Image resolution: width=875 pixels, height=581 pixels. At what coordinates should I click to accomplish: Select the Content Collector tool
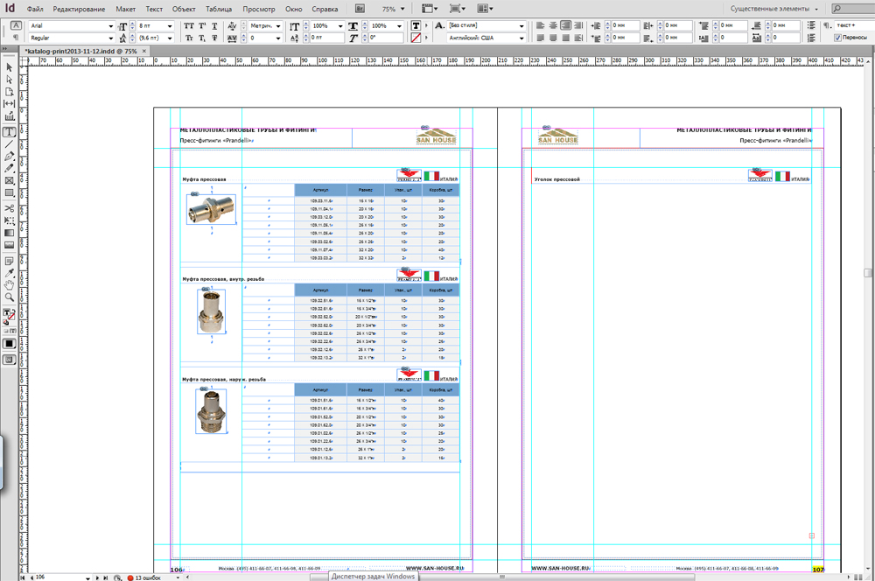click(9, 116)
